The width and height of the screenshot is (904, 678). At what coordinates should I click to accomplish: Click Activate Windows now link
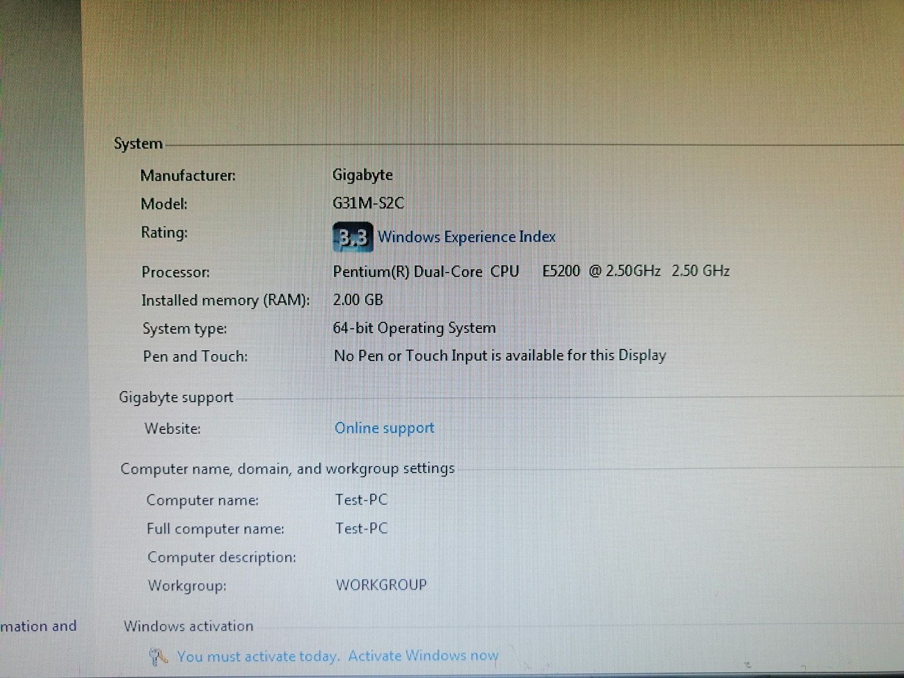click(423, 656)
